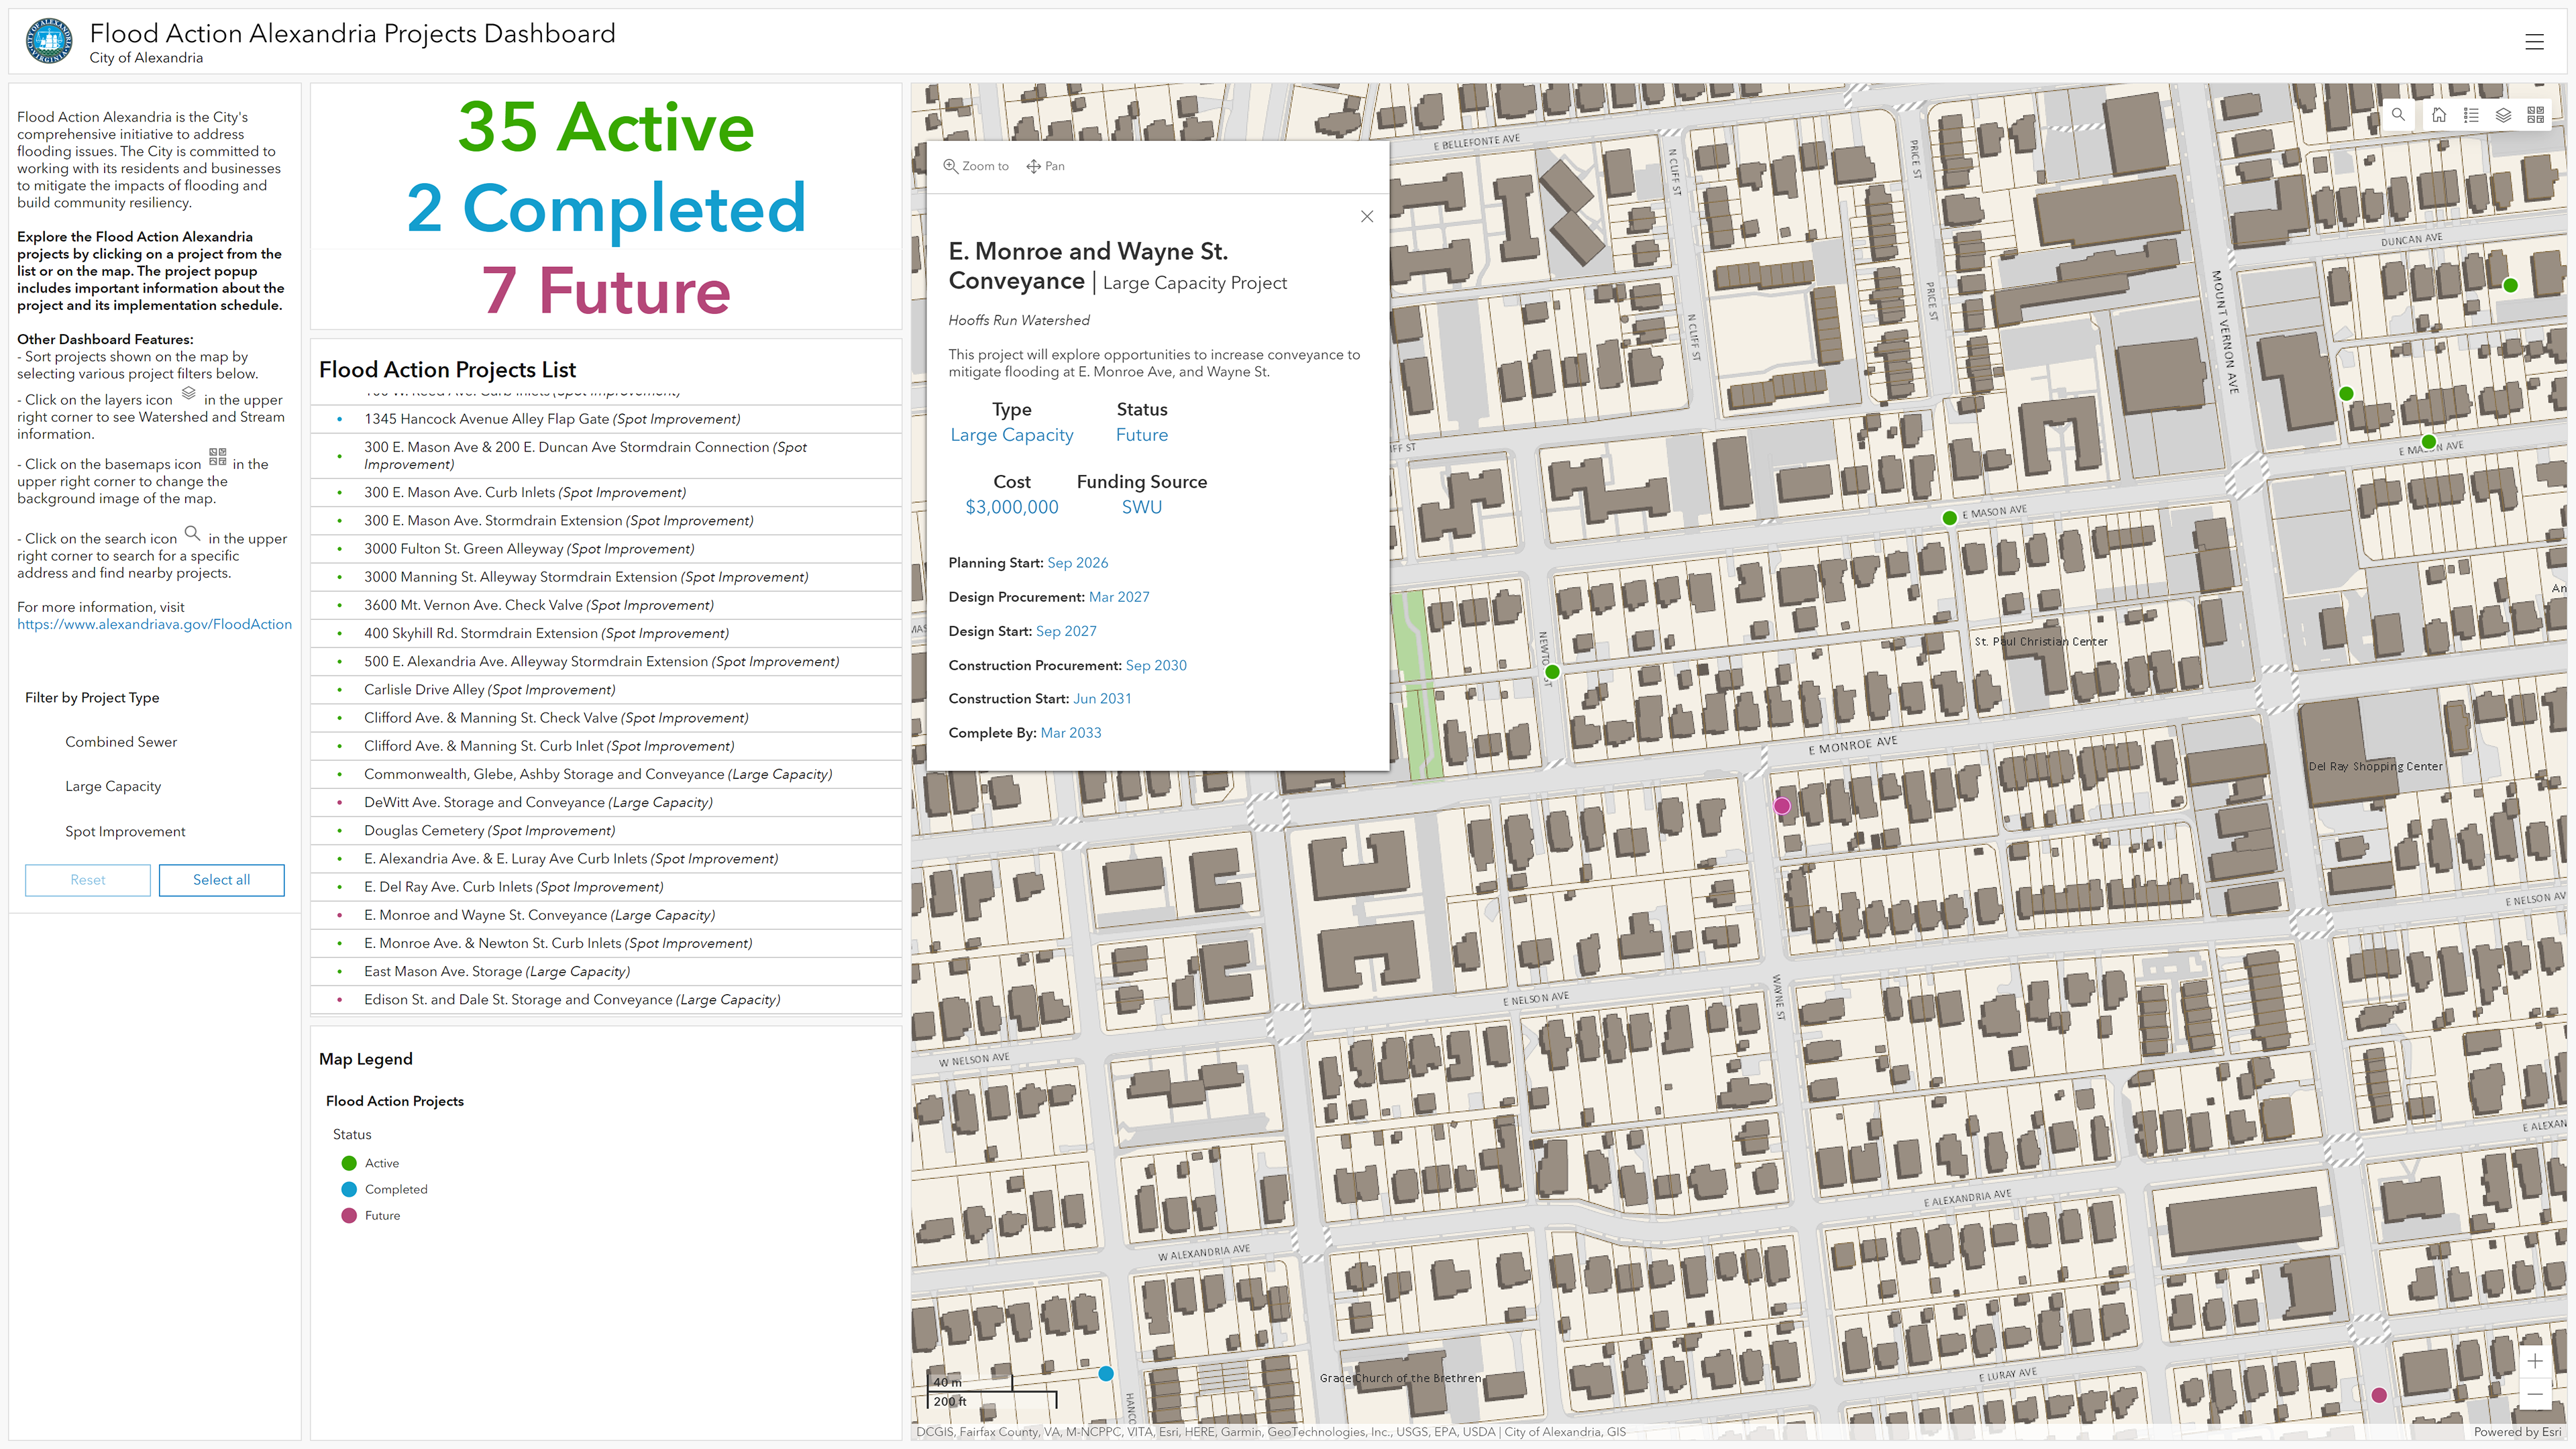Screen dimensions: 2576x1449
Task: Select E. Alexandria & E. Luray Curb Inlets
Action: [x=606, y=858]
